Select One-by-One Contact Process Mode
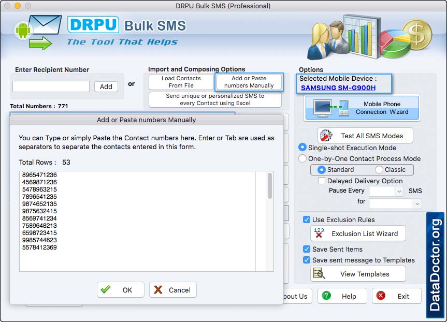The height and width of the screenshot is (322, 447). 302,158
